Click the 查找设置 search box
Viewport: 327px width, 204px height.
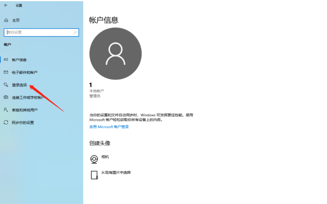41,32
